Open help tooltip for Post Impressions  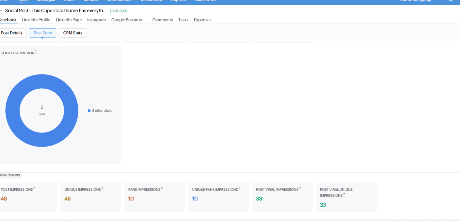34,188
